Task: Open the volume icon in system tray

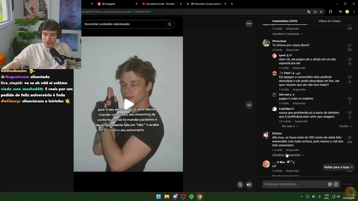Action: (x=338, y=197)
